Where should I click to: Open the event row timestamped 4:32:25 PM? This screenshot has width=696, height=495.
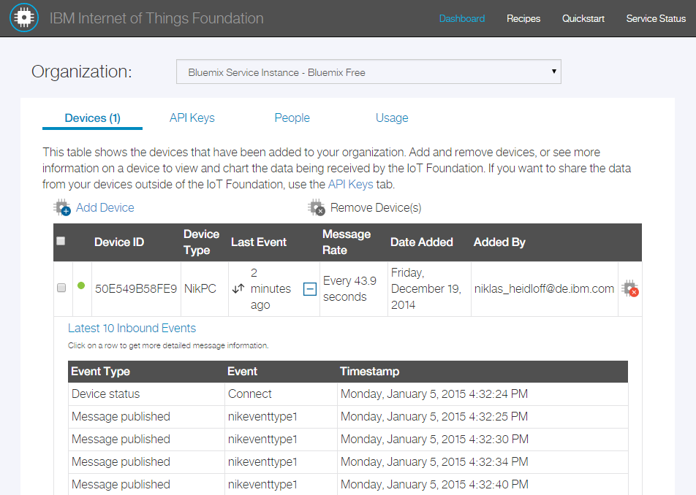click(348, 417)
